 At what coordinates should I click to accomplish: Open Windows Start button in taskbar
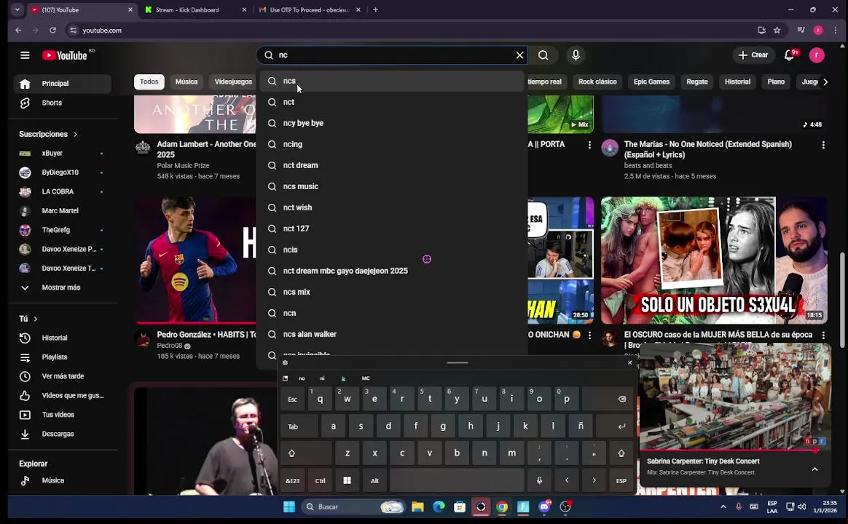click(x=289, y=507)
